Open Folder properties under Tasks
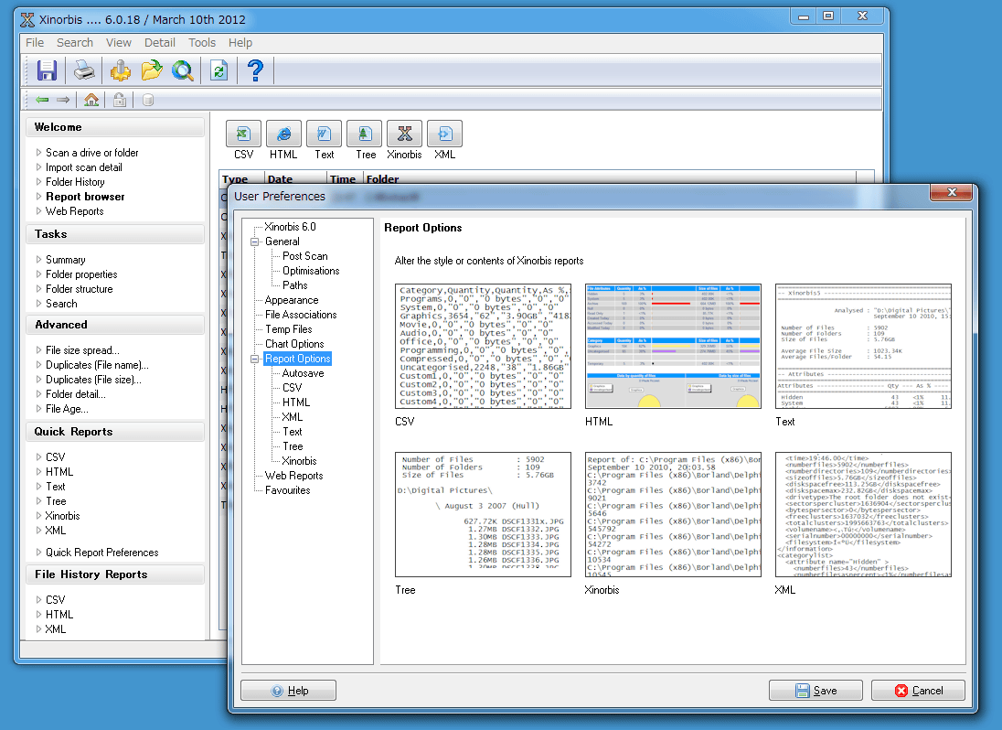This screenshot has height=730, width=1002. (x=81, y=274)
